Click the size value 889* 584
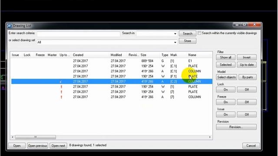The width and height of the screenshot is (278, 156). pyautogui.click(x=147, y=61)
